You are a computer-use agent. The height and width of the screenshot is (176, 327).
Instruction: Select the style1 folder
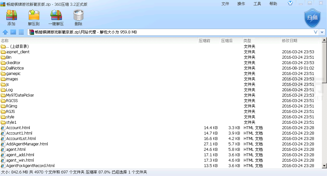pos(161,122)
